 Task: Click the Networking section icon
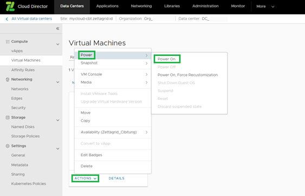(x=8, y=79)
